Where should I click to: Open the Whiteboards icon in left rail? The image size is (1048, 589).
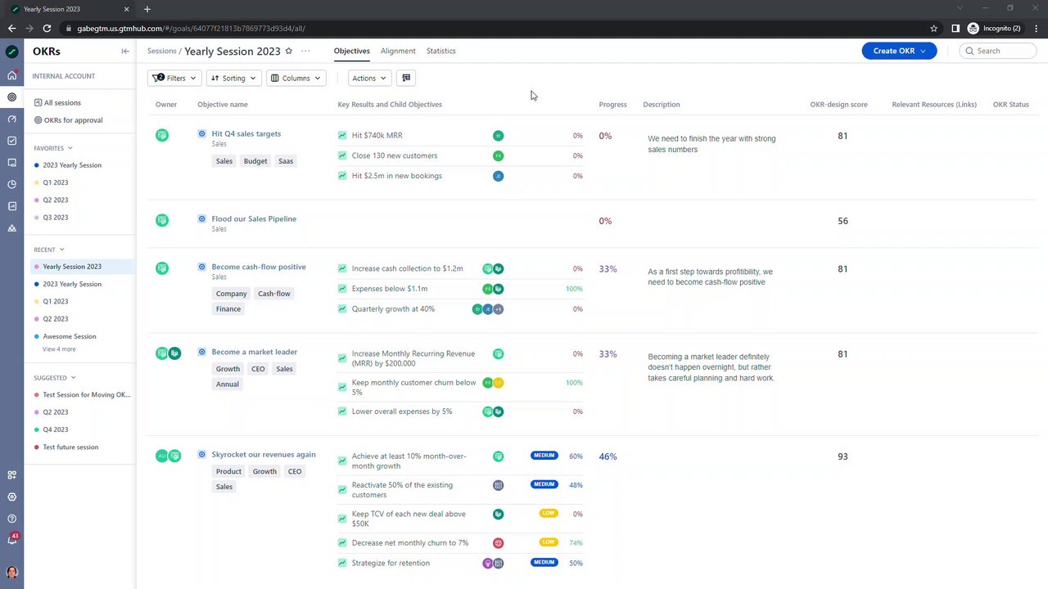pos(11,163)
